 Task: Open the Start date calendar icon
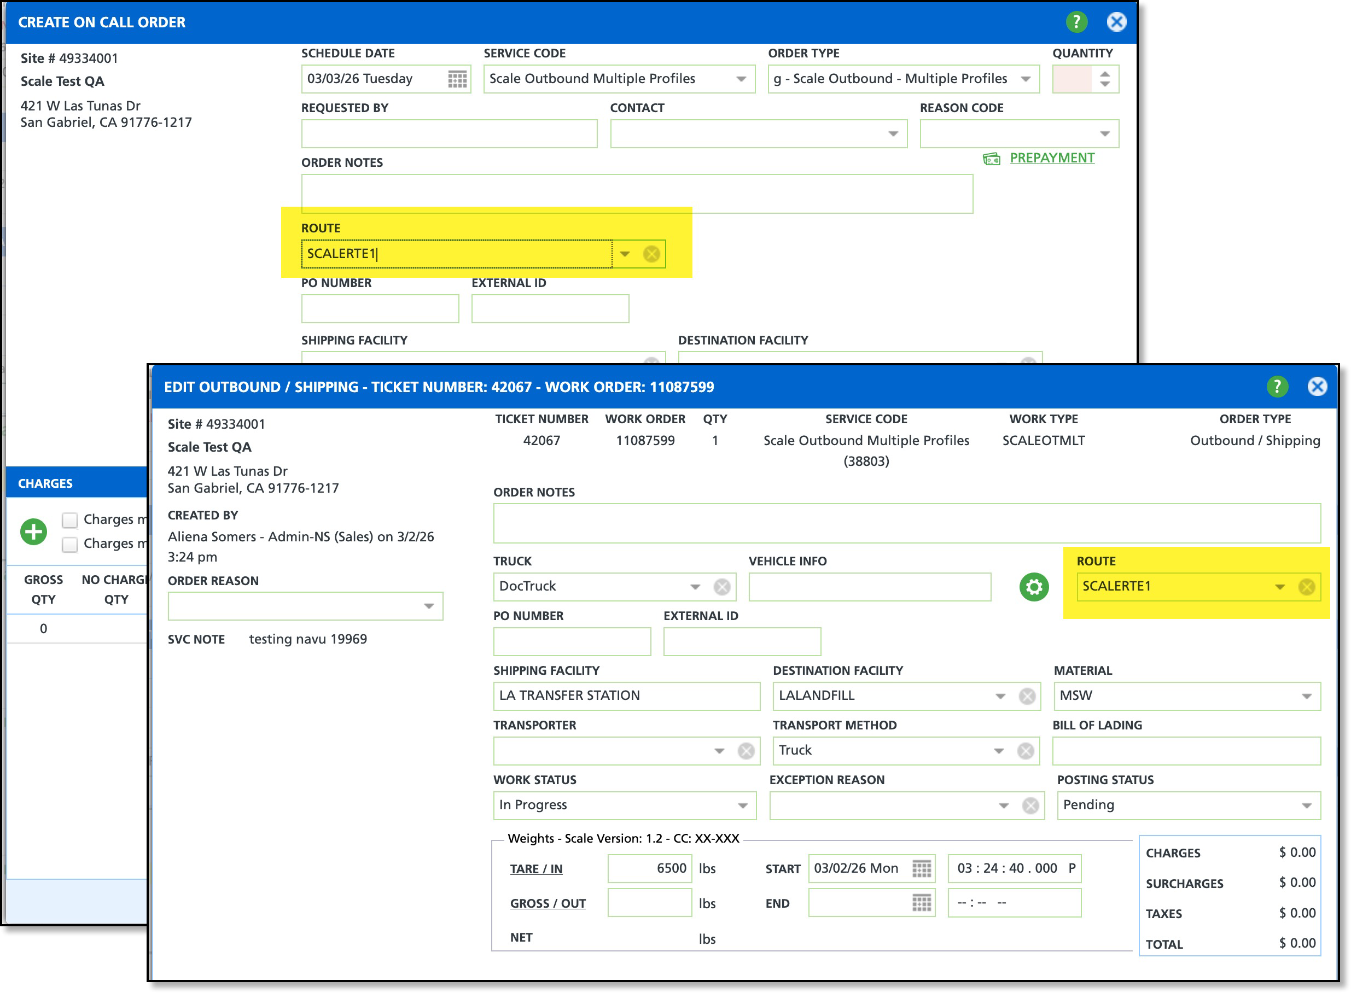pos(921,868)
